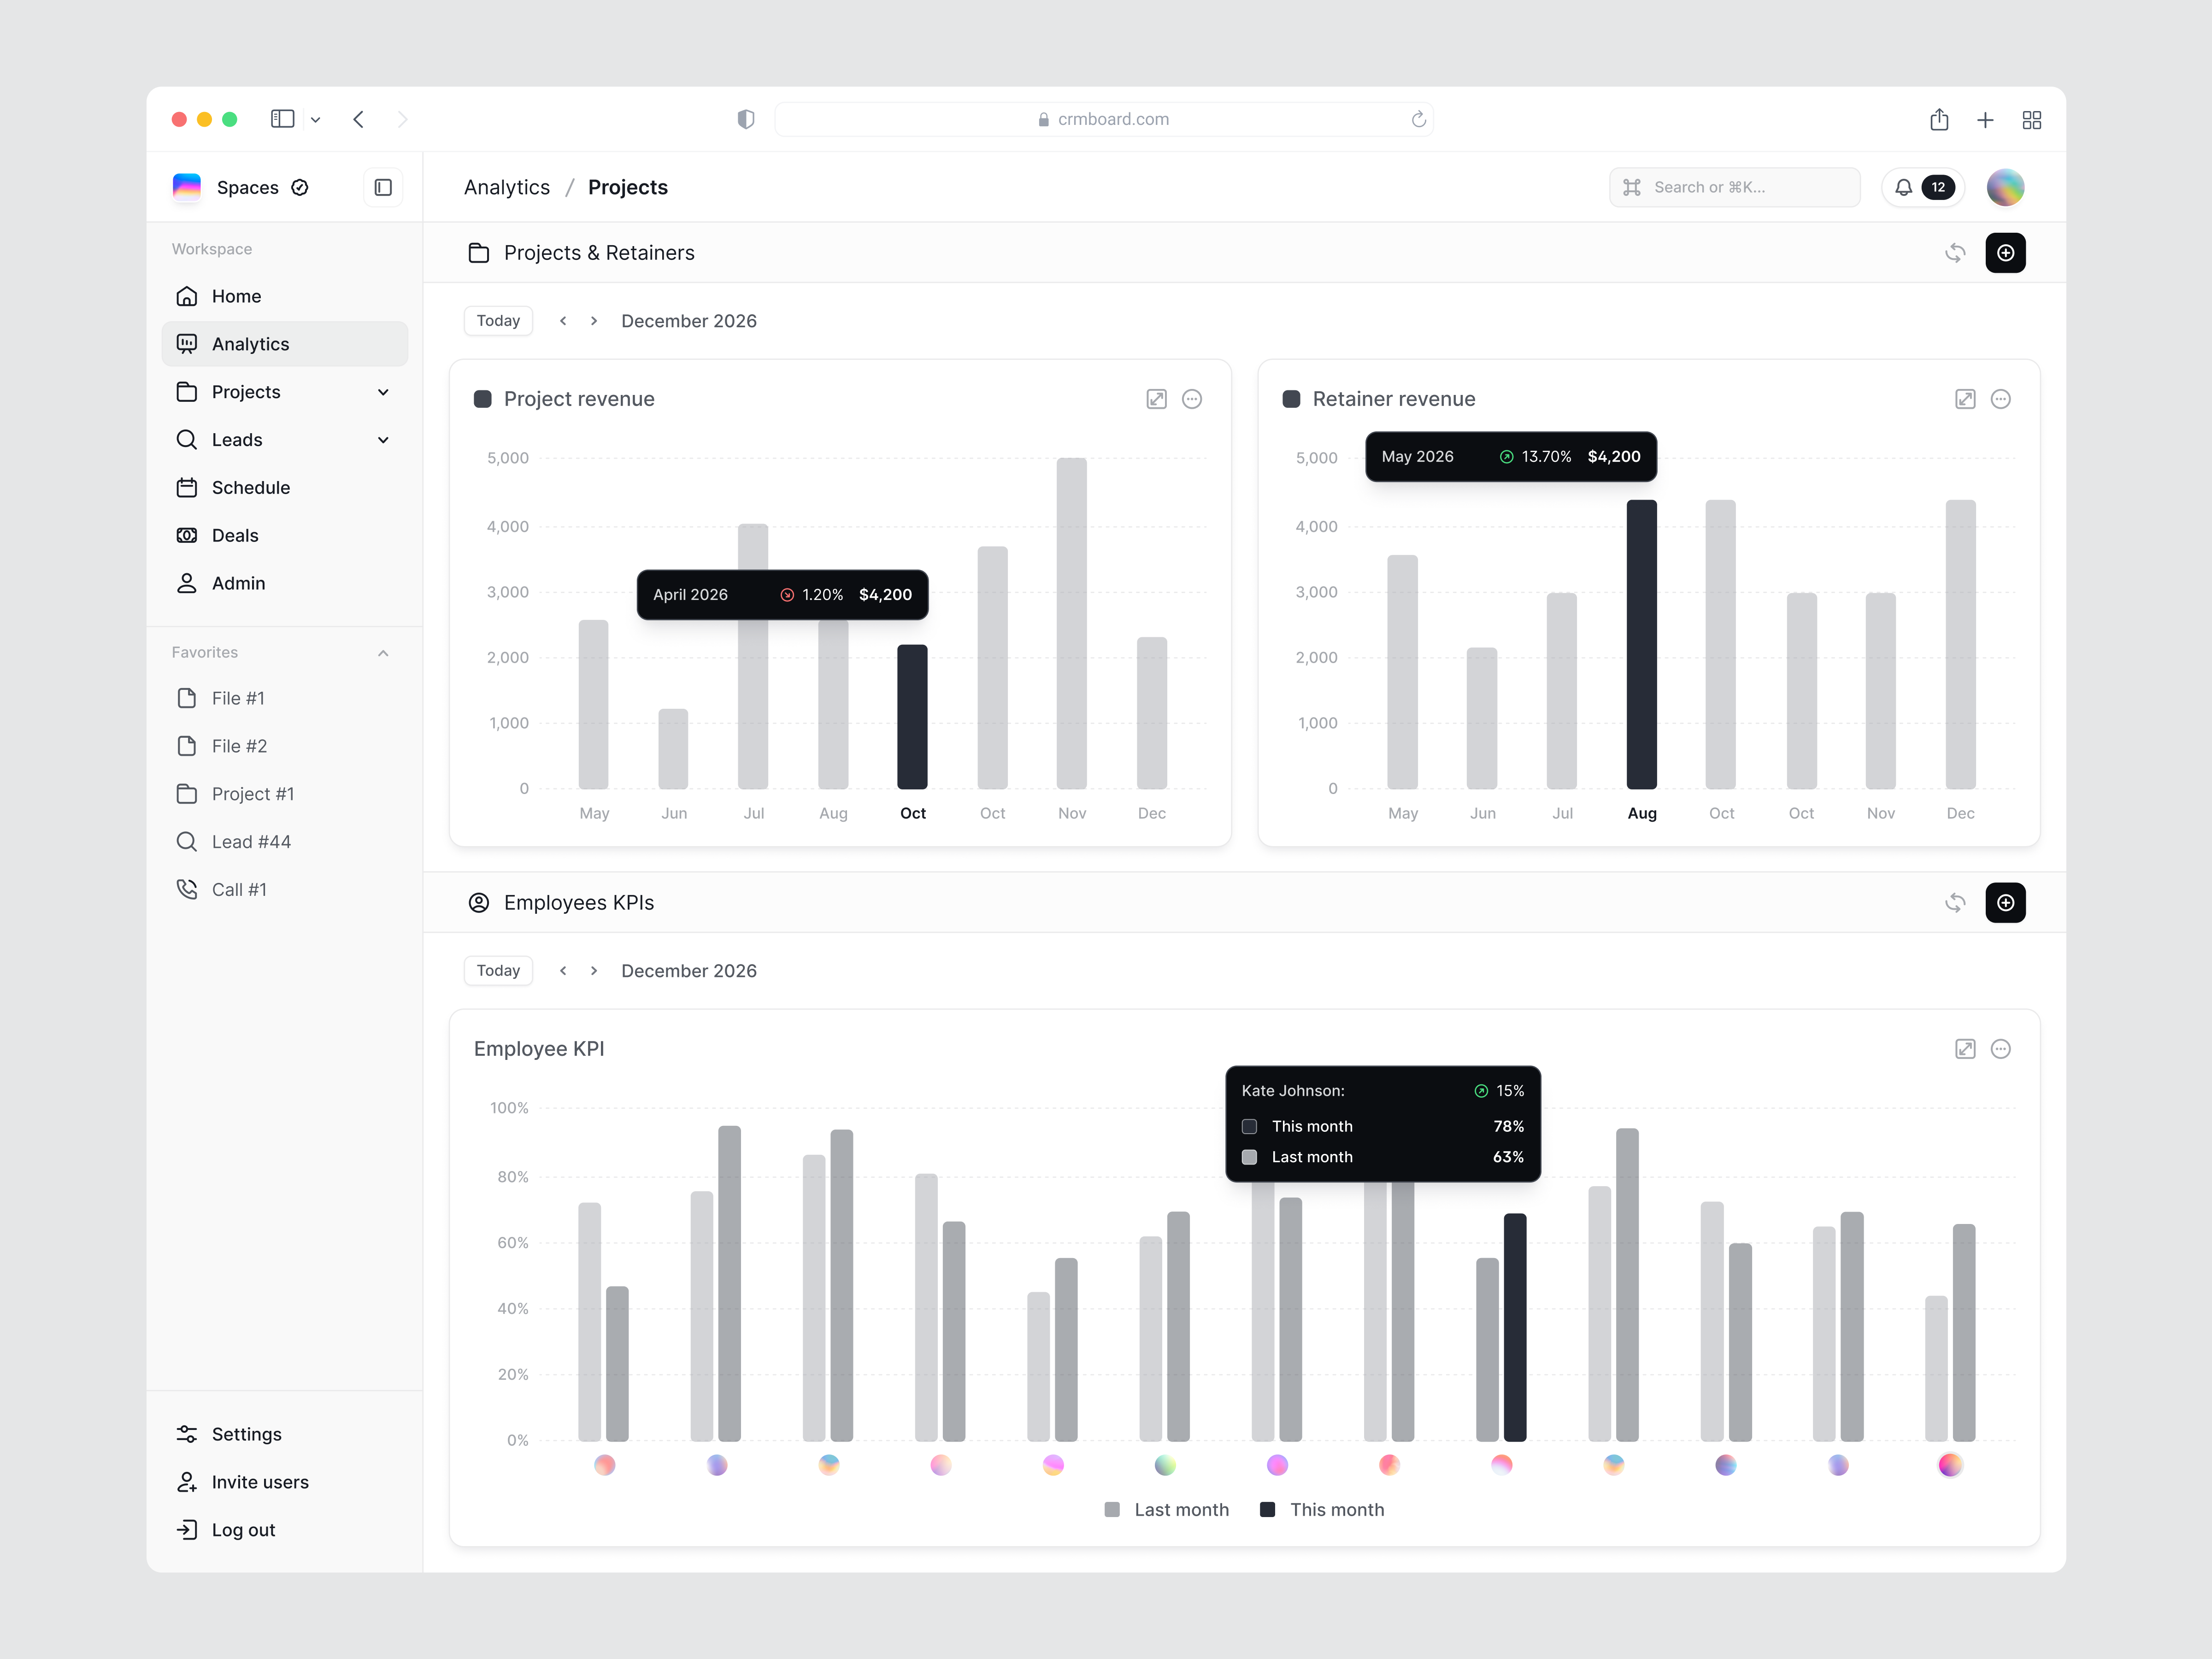The height and width of the screenshot is (1659, 2212).
Task: Click the refresh icon for Projects & Retainers
Action: (x=1956, y=252)
